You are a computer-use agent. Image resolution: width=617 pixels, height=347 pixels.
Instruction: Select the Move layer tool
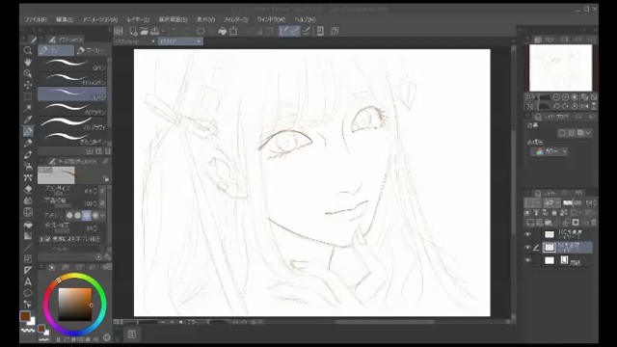point(28,85)
